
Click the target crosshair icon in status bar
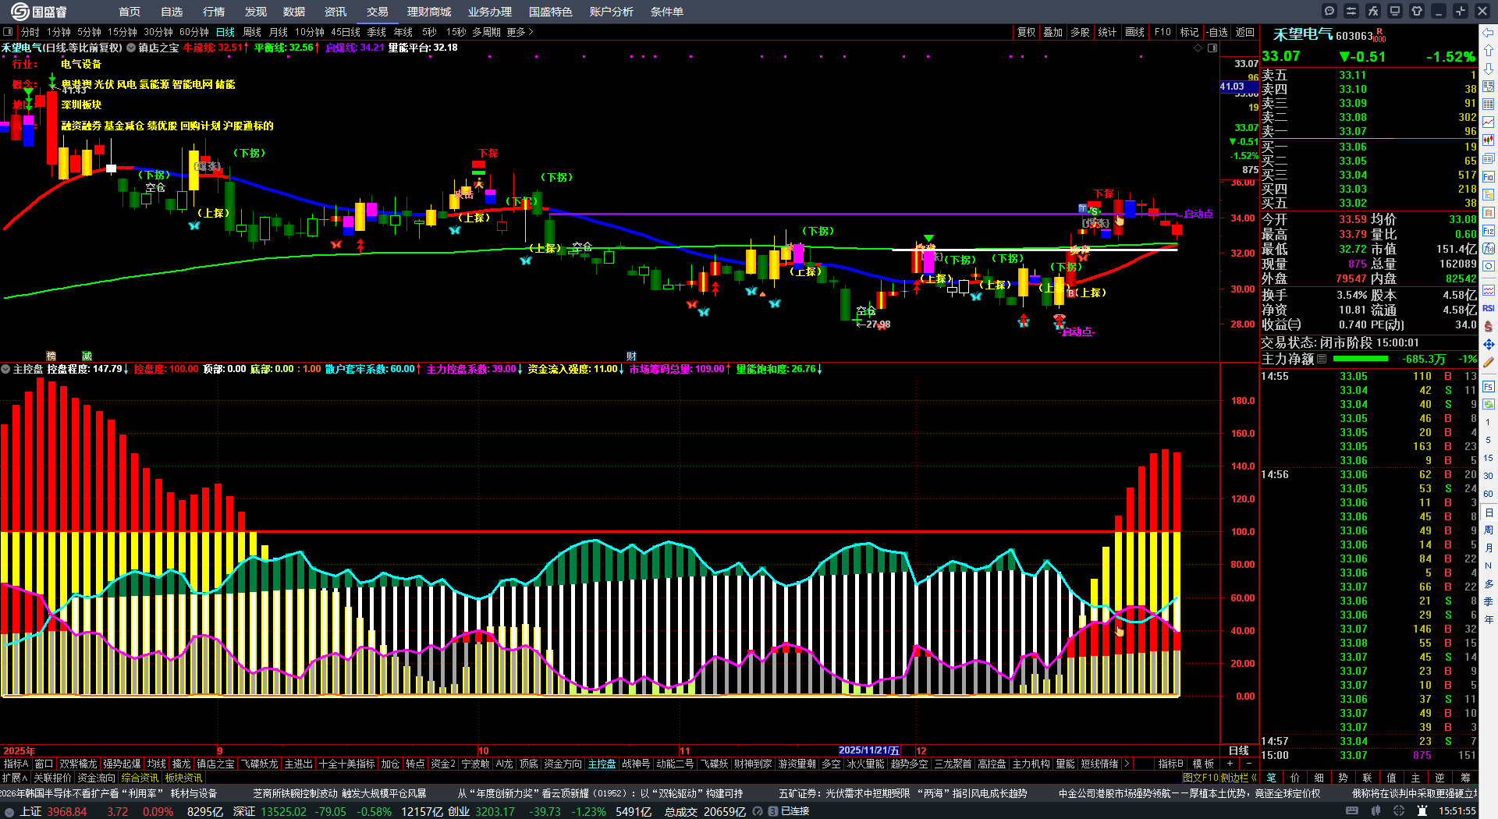[x=1400, y=811]
